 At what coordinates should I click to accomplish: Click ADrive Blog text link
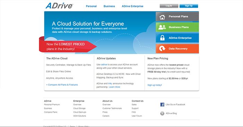point(171,113)
